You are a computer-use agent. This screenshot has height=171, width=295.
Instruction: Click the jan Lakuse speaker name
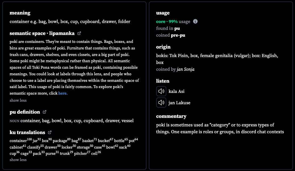click(x=179, y=103)
